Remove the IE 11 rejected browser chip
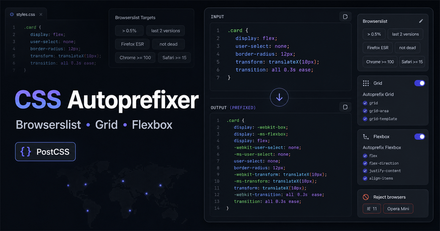440x231 pixels. 372,209
